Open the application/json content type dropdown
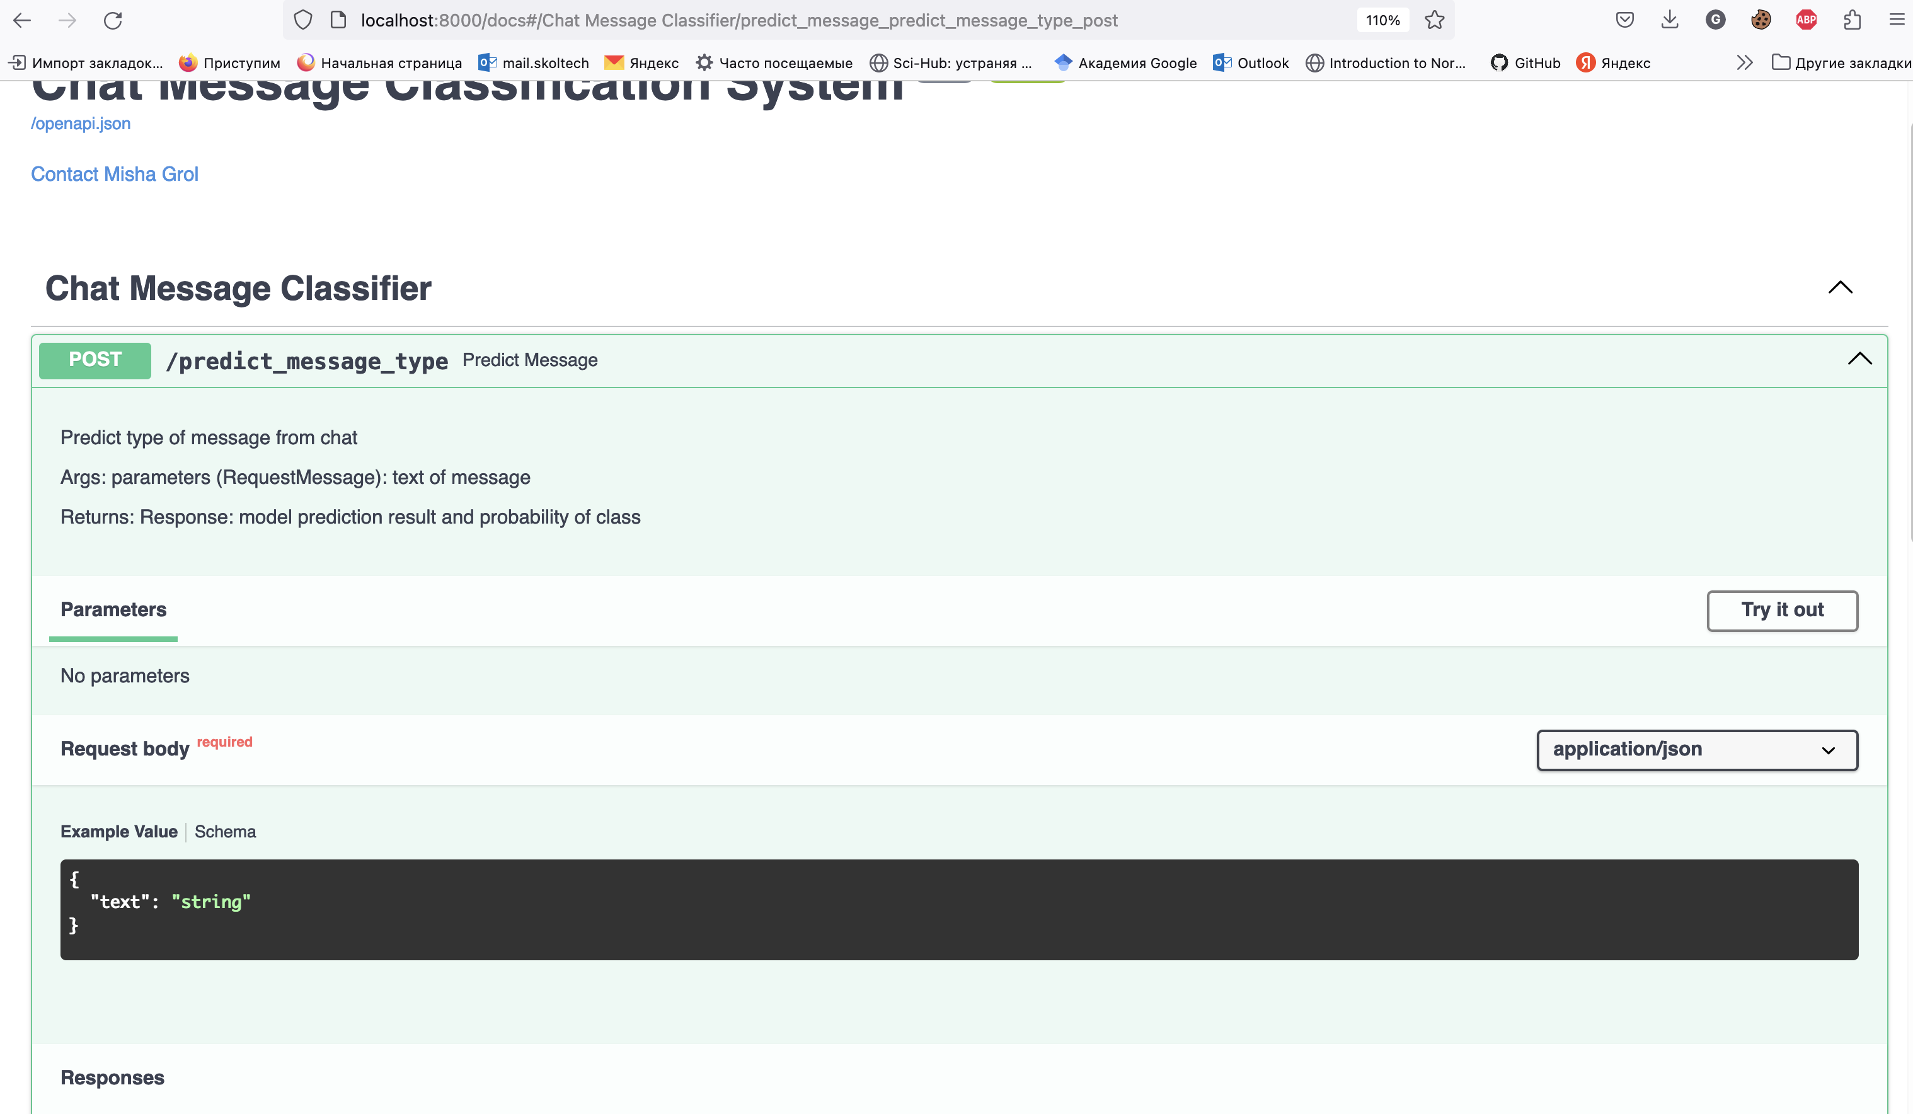1913x1114 pixels. pyautogui.click(x=1697, y=750)
